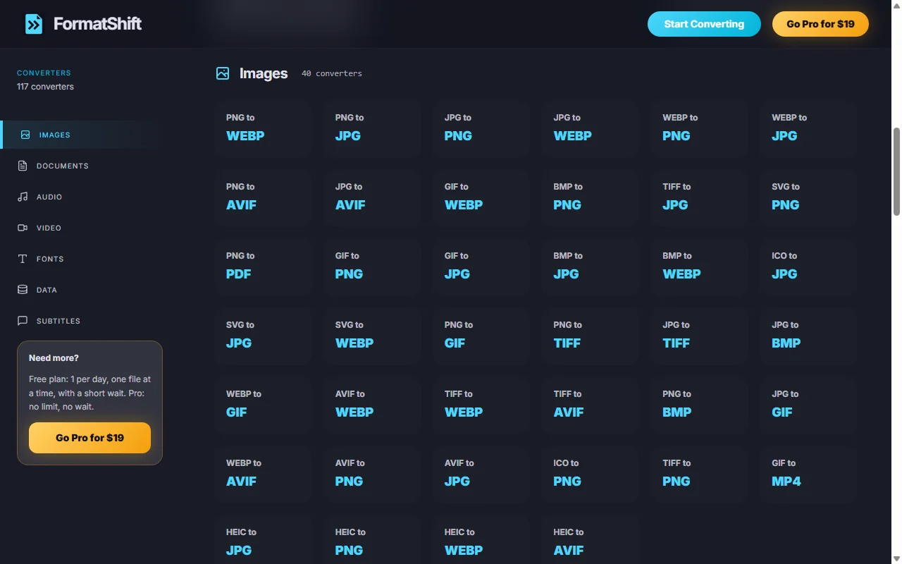
Task: Choose the BMP to JPG converter
Action: click(591, 266)
